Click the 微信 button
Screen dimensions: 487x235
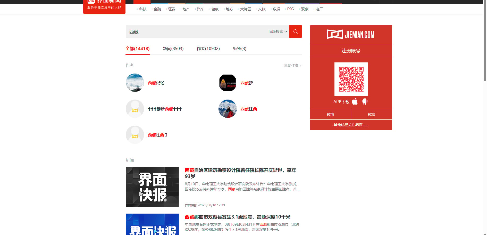[x=372, y=114]
